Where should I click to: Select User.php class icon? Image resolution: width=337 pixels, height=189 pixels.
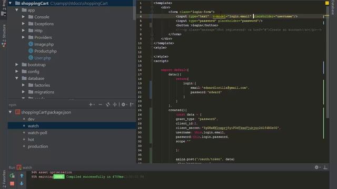(x=31, y=58)
